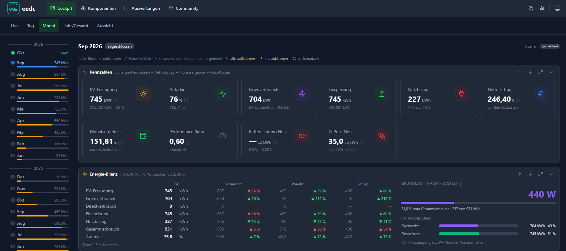Image resolution: width=566 pixels, height=251 pixels.
Task: Go to the Community section
Action: (184, 8)
